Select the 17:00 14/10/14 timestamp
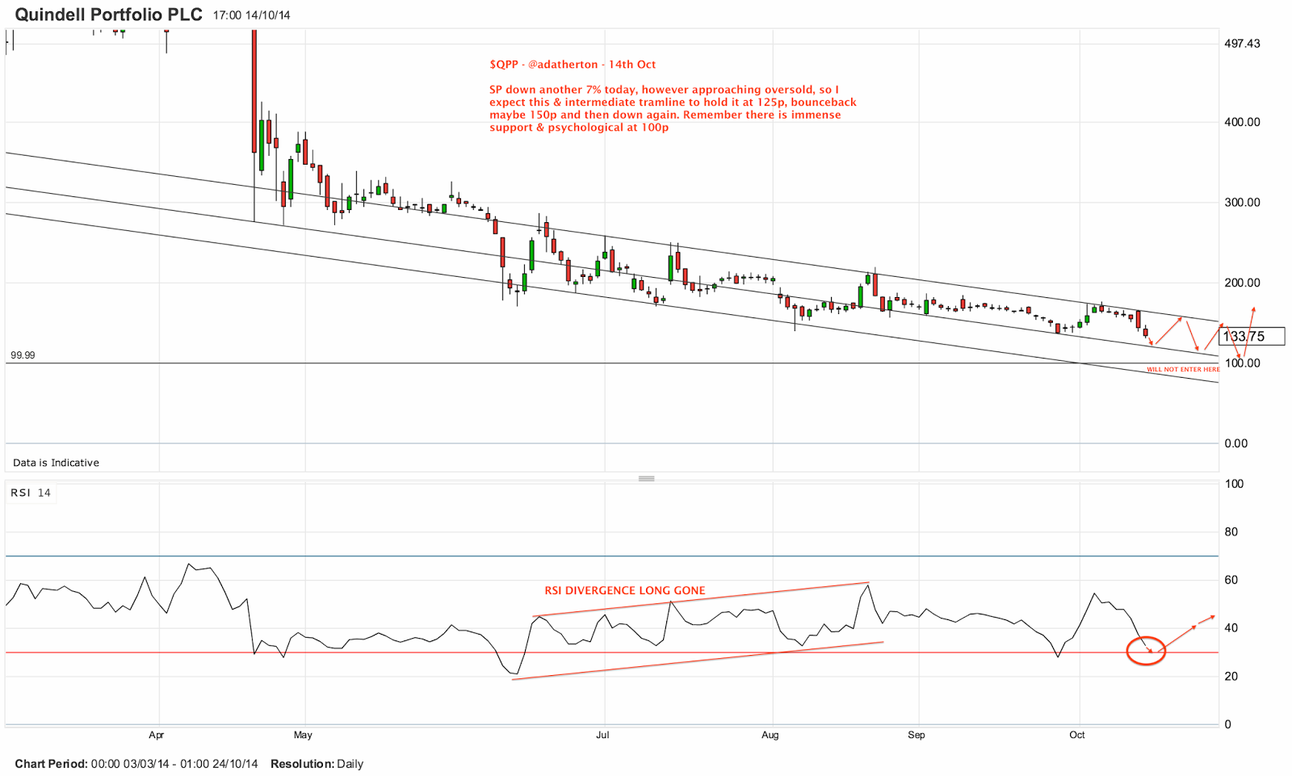 pyautogui.click(x=251, y=15)
